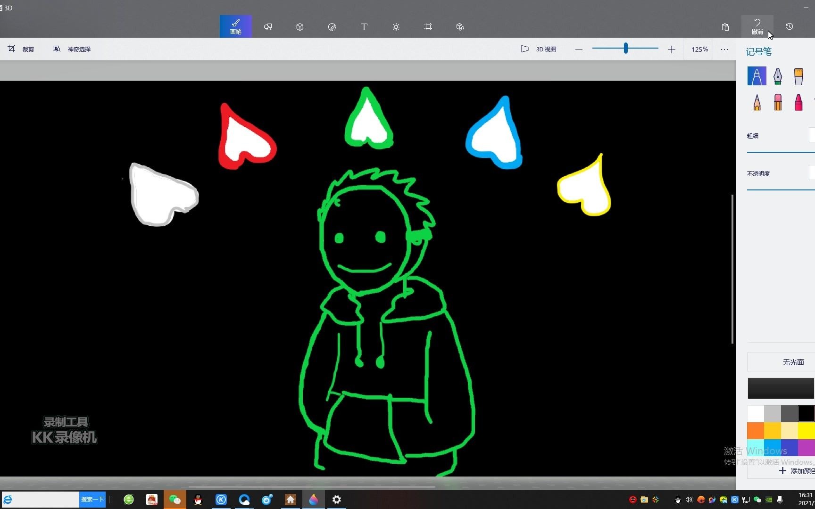Image resolution: width=815 pixels, height=509 pixels.
Task: Pick the light gray color swatch
Action: pyautogui.click(x=773, y=414)
